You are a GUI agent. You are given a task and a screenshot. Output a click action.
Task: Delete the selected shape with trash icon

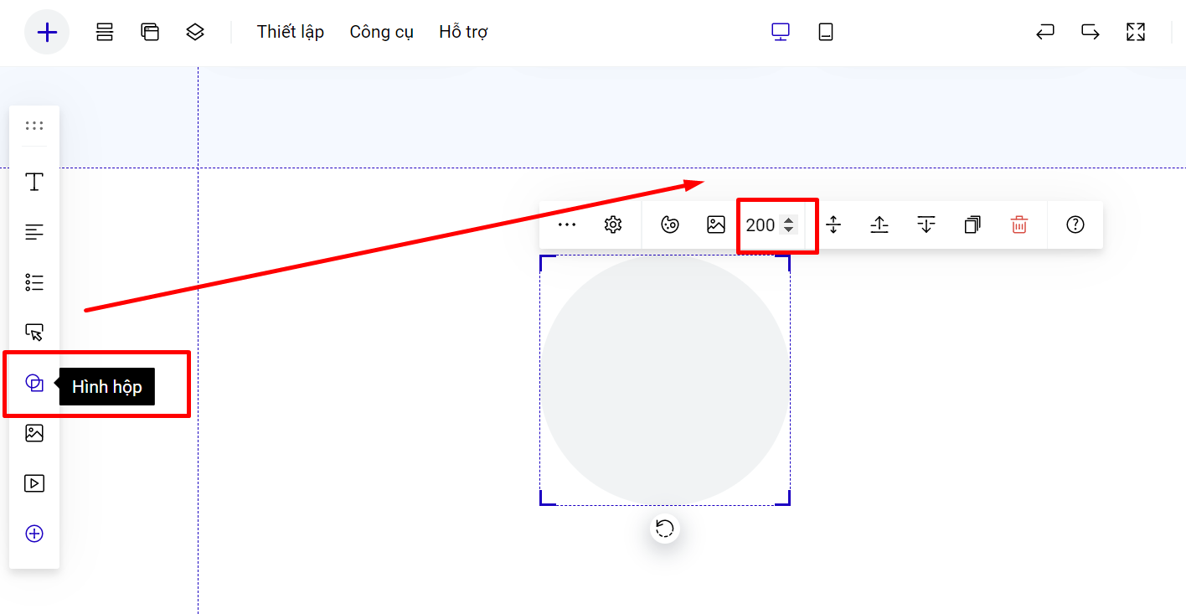point(1018,224)
